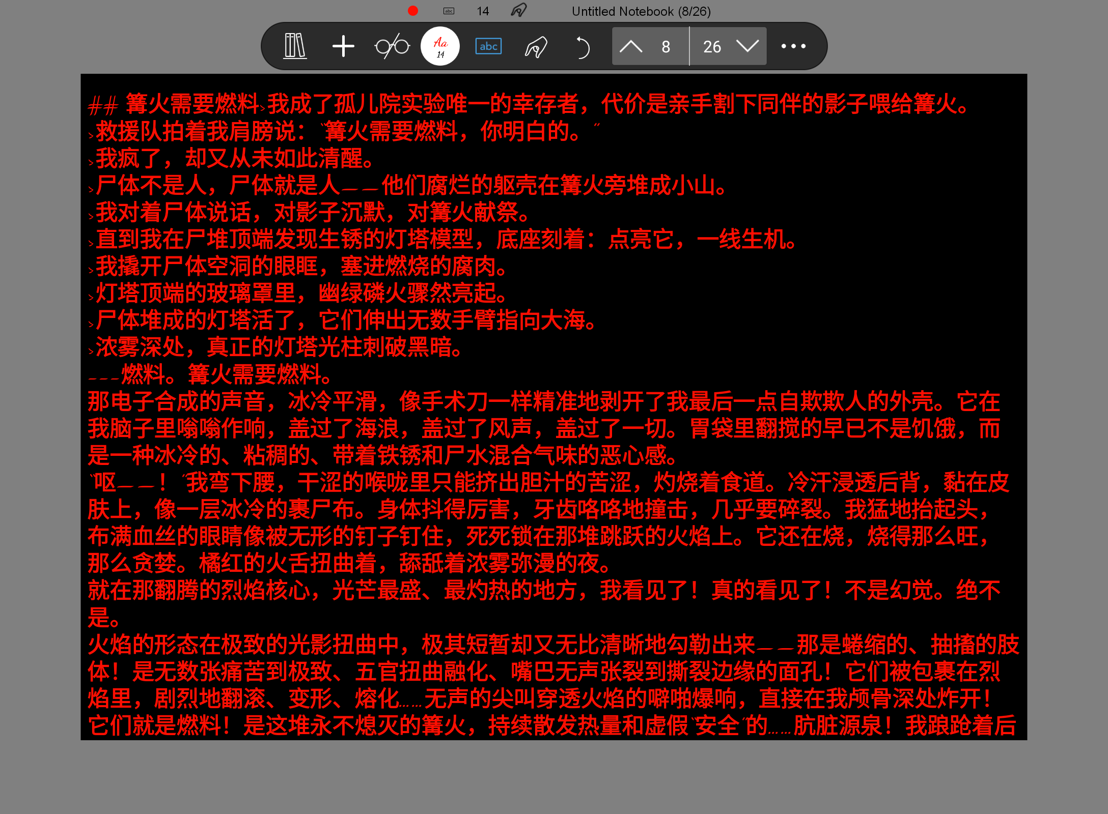Click the small abc status bar icon
The image size is (1108, 814).
point(449,11)
